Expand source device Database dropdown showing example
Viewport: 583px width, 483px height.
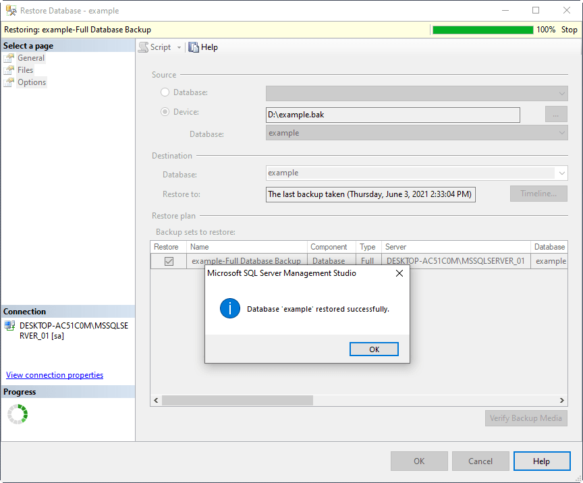(x=562, y=133)
